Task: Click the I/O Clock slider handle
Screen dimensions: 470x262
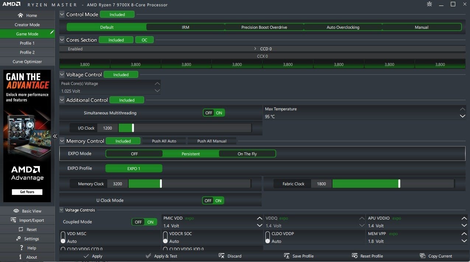Action: pyautogui.click(x=133, y=128)
